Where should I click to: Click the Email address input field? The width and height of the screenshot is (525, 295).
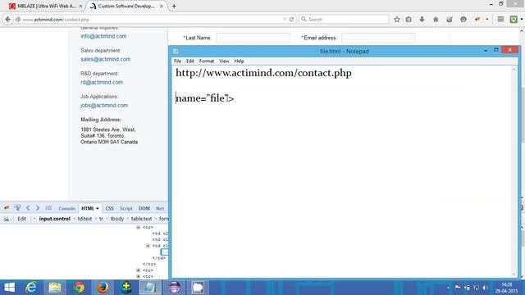click(378, 38)
